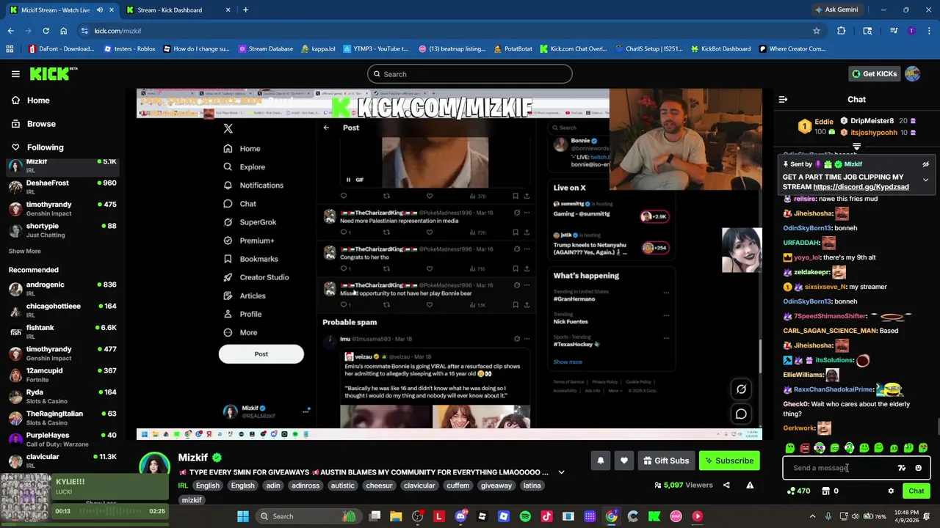Click the green Subscribe button
940x528 pixels.
click(729, 461)
